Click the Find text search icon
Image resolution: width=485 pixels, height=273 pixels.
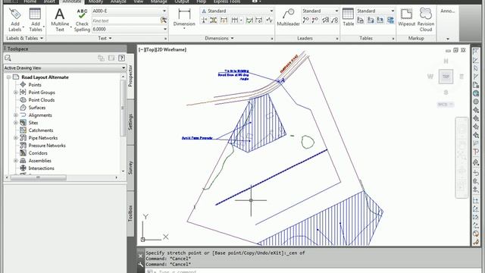pyautogui.click(x=164, y=20)
